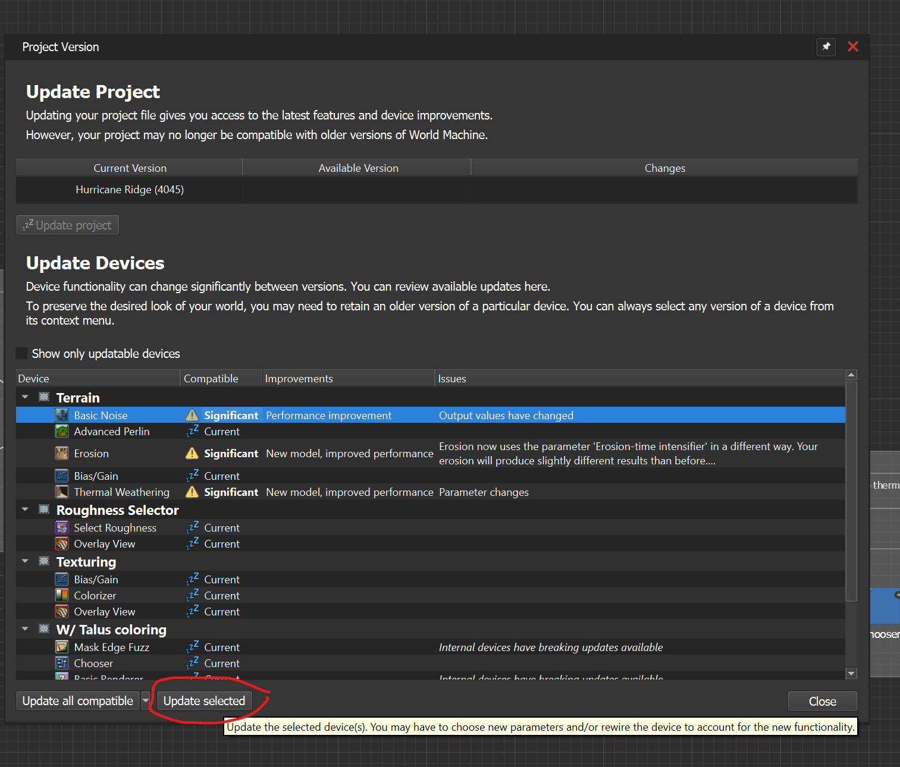Click the device list scrollbar up arrow
Screen dimensions: 900x767
tap(851, 375)
